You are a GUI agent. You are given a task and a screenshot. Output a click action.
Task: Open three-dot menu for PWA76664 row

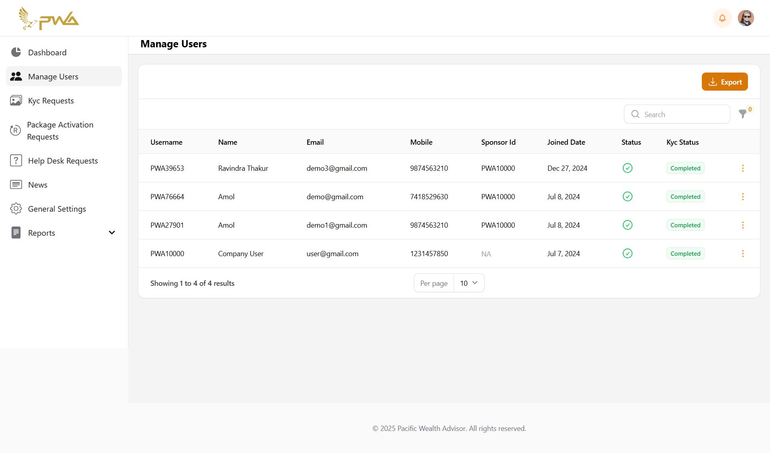743,197
